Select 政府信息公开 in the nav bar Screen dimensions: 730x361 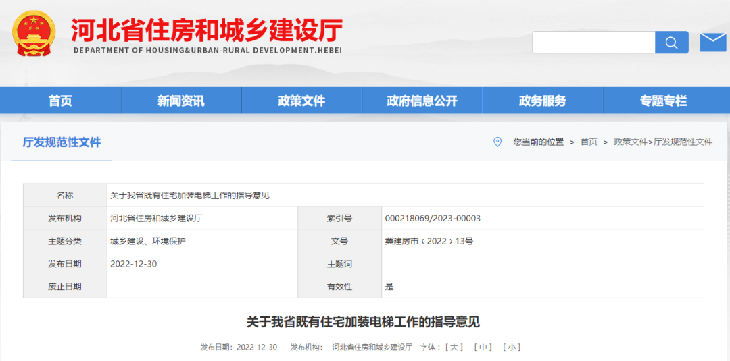[422, 101]
